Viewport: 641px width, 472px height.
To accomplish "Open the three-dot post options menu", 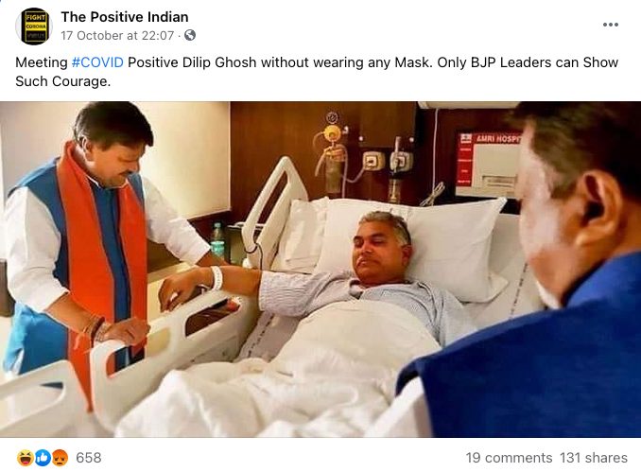I will click(x=611, y=25).
